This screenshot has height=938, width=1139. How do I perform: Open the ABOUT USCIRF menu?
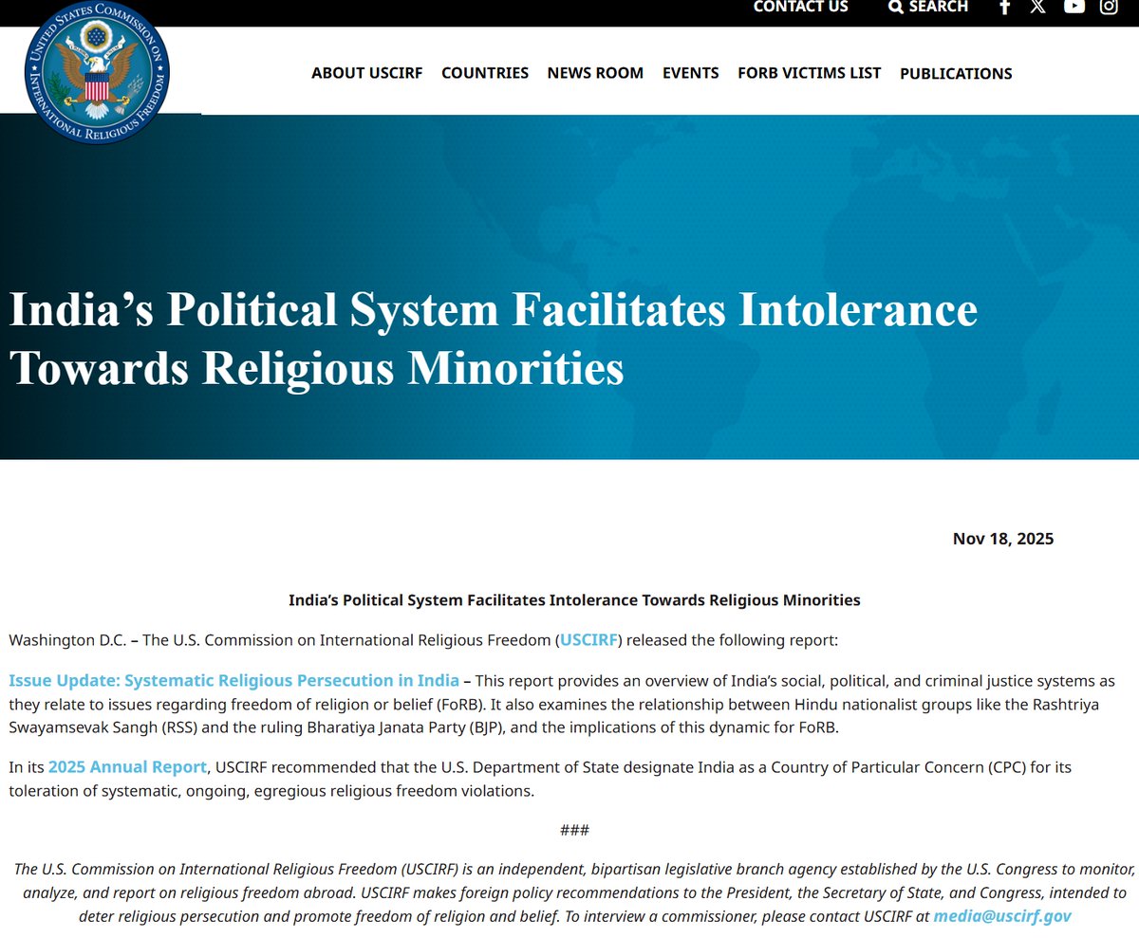[x=366, y=73]
